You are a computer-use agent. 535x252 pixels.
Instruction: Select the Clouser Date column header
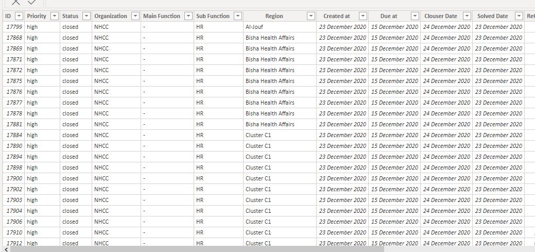pos(441,16)
